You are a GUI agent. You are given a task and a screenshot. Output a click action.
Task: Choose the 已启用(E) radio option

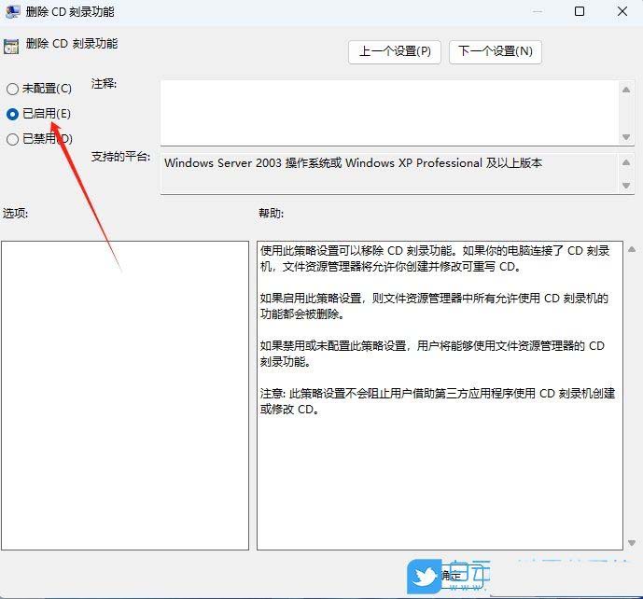tap(12, 114)
